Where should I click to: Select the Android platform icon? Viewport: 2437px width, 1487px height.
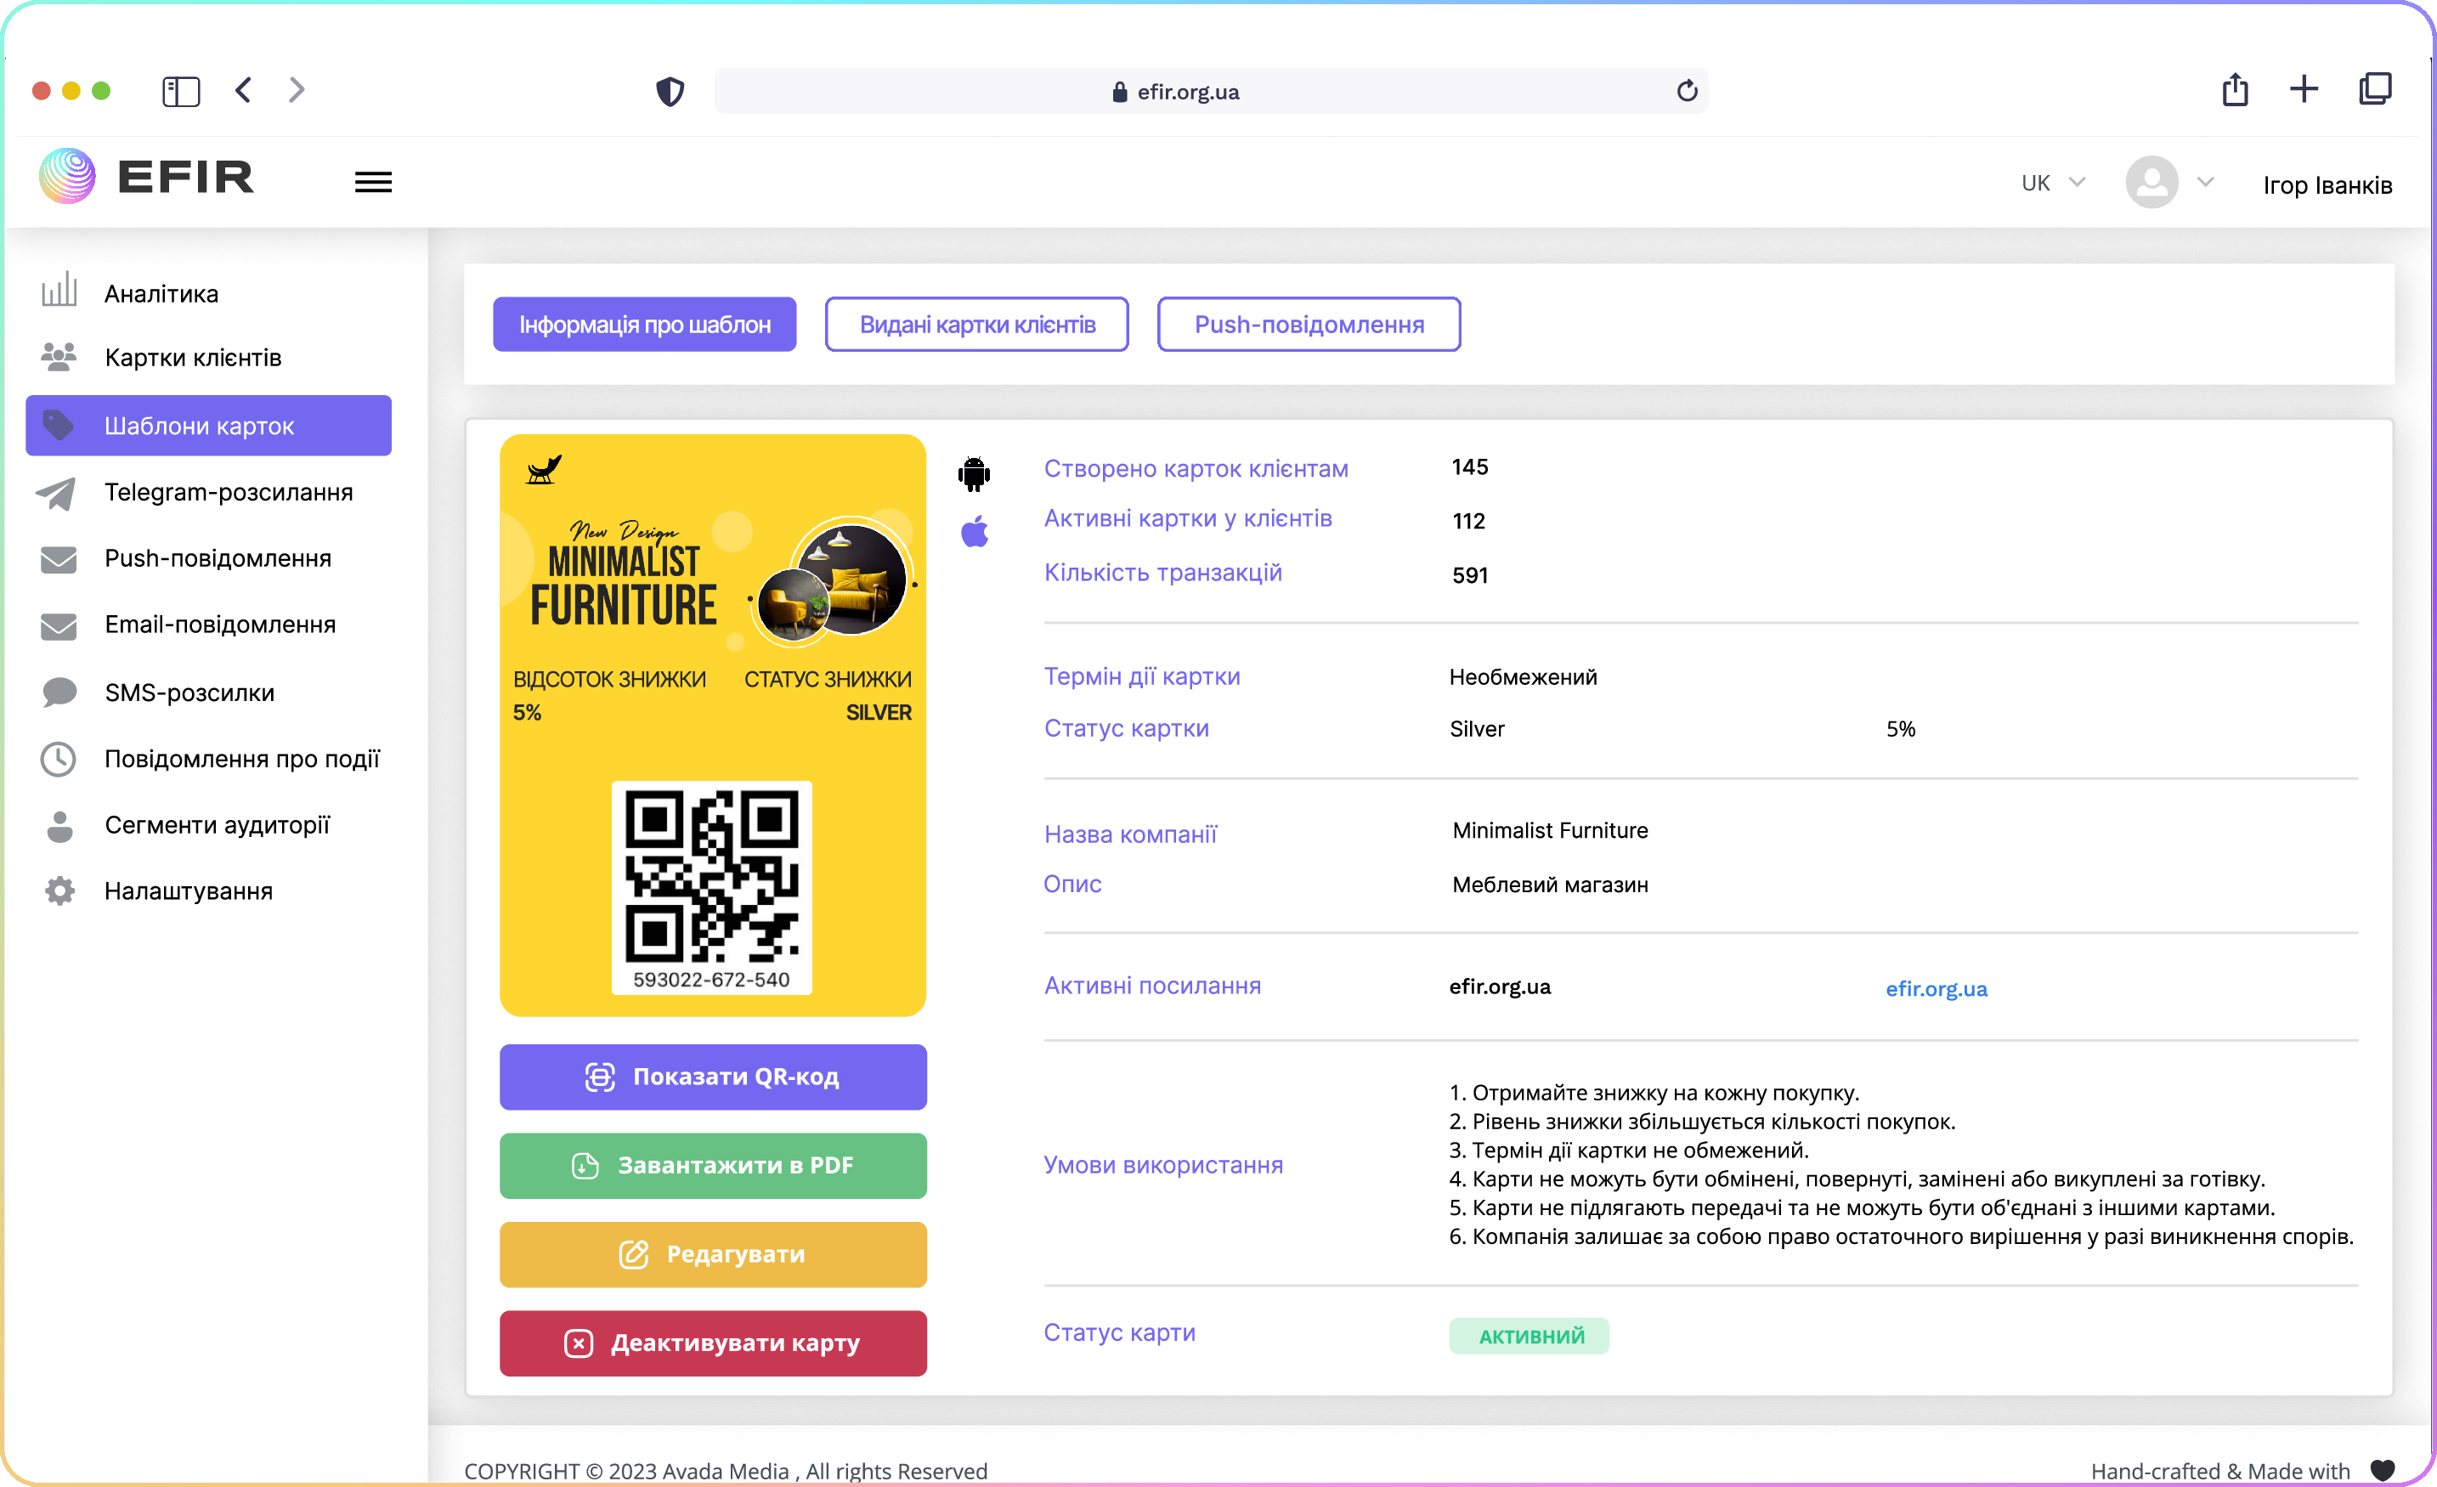pos(975,474)
